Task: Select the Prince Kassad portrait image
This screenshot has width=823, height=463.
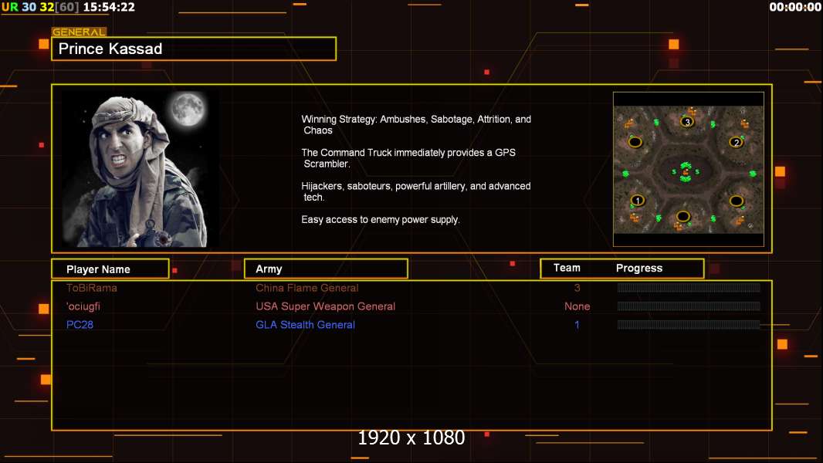Action: coord(141,169)
